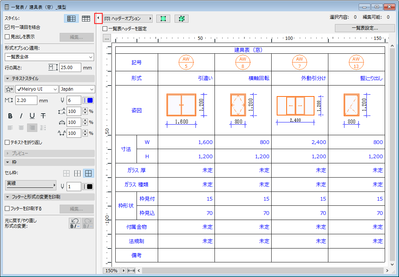Align text center
This screenshot has height=277, width=399.
click(21, 128)
